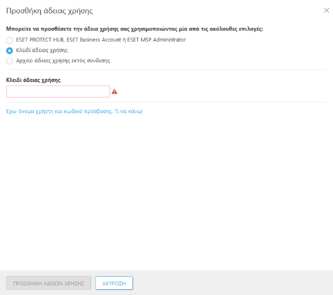Click the ESET PROTECT HUB option text
The image size is (333, 295).
tap(40, 40)
